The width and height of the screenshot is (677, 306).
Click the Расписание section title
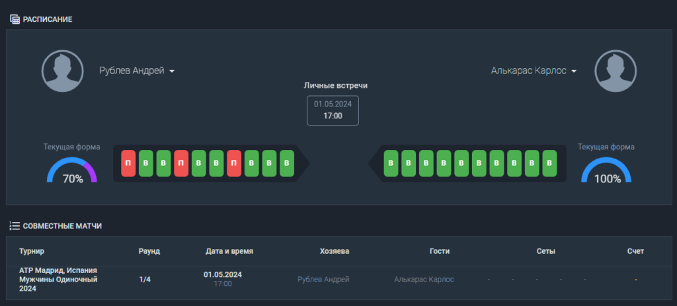(48, 19)
